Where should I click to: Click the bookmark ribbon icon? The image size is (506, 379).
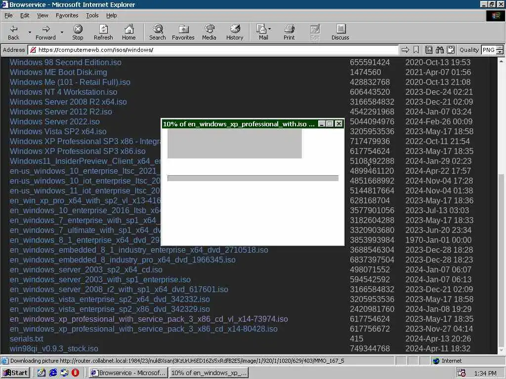(x=416, y=50)
